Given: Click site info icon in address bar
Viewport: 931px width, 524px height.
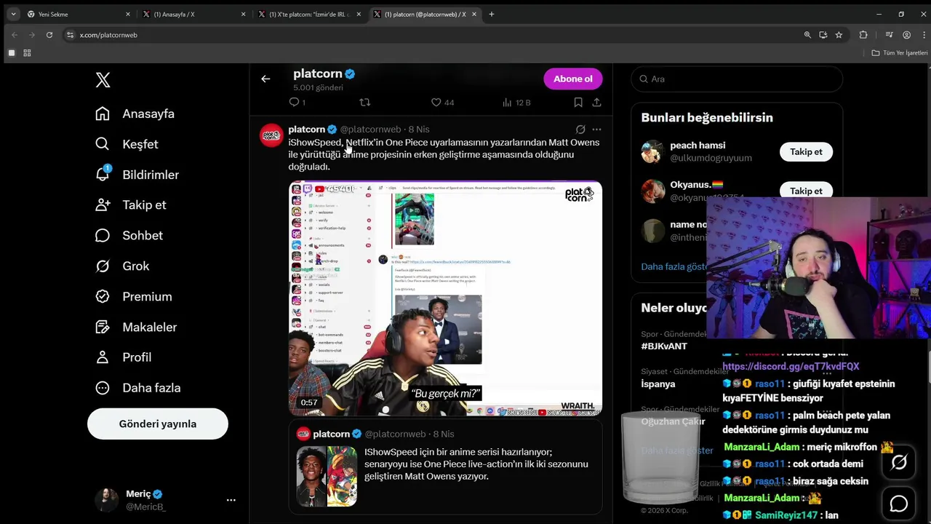Looking at the screenshot, I should click(70, 35).
